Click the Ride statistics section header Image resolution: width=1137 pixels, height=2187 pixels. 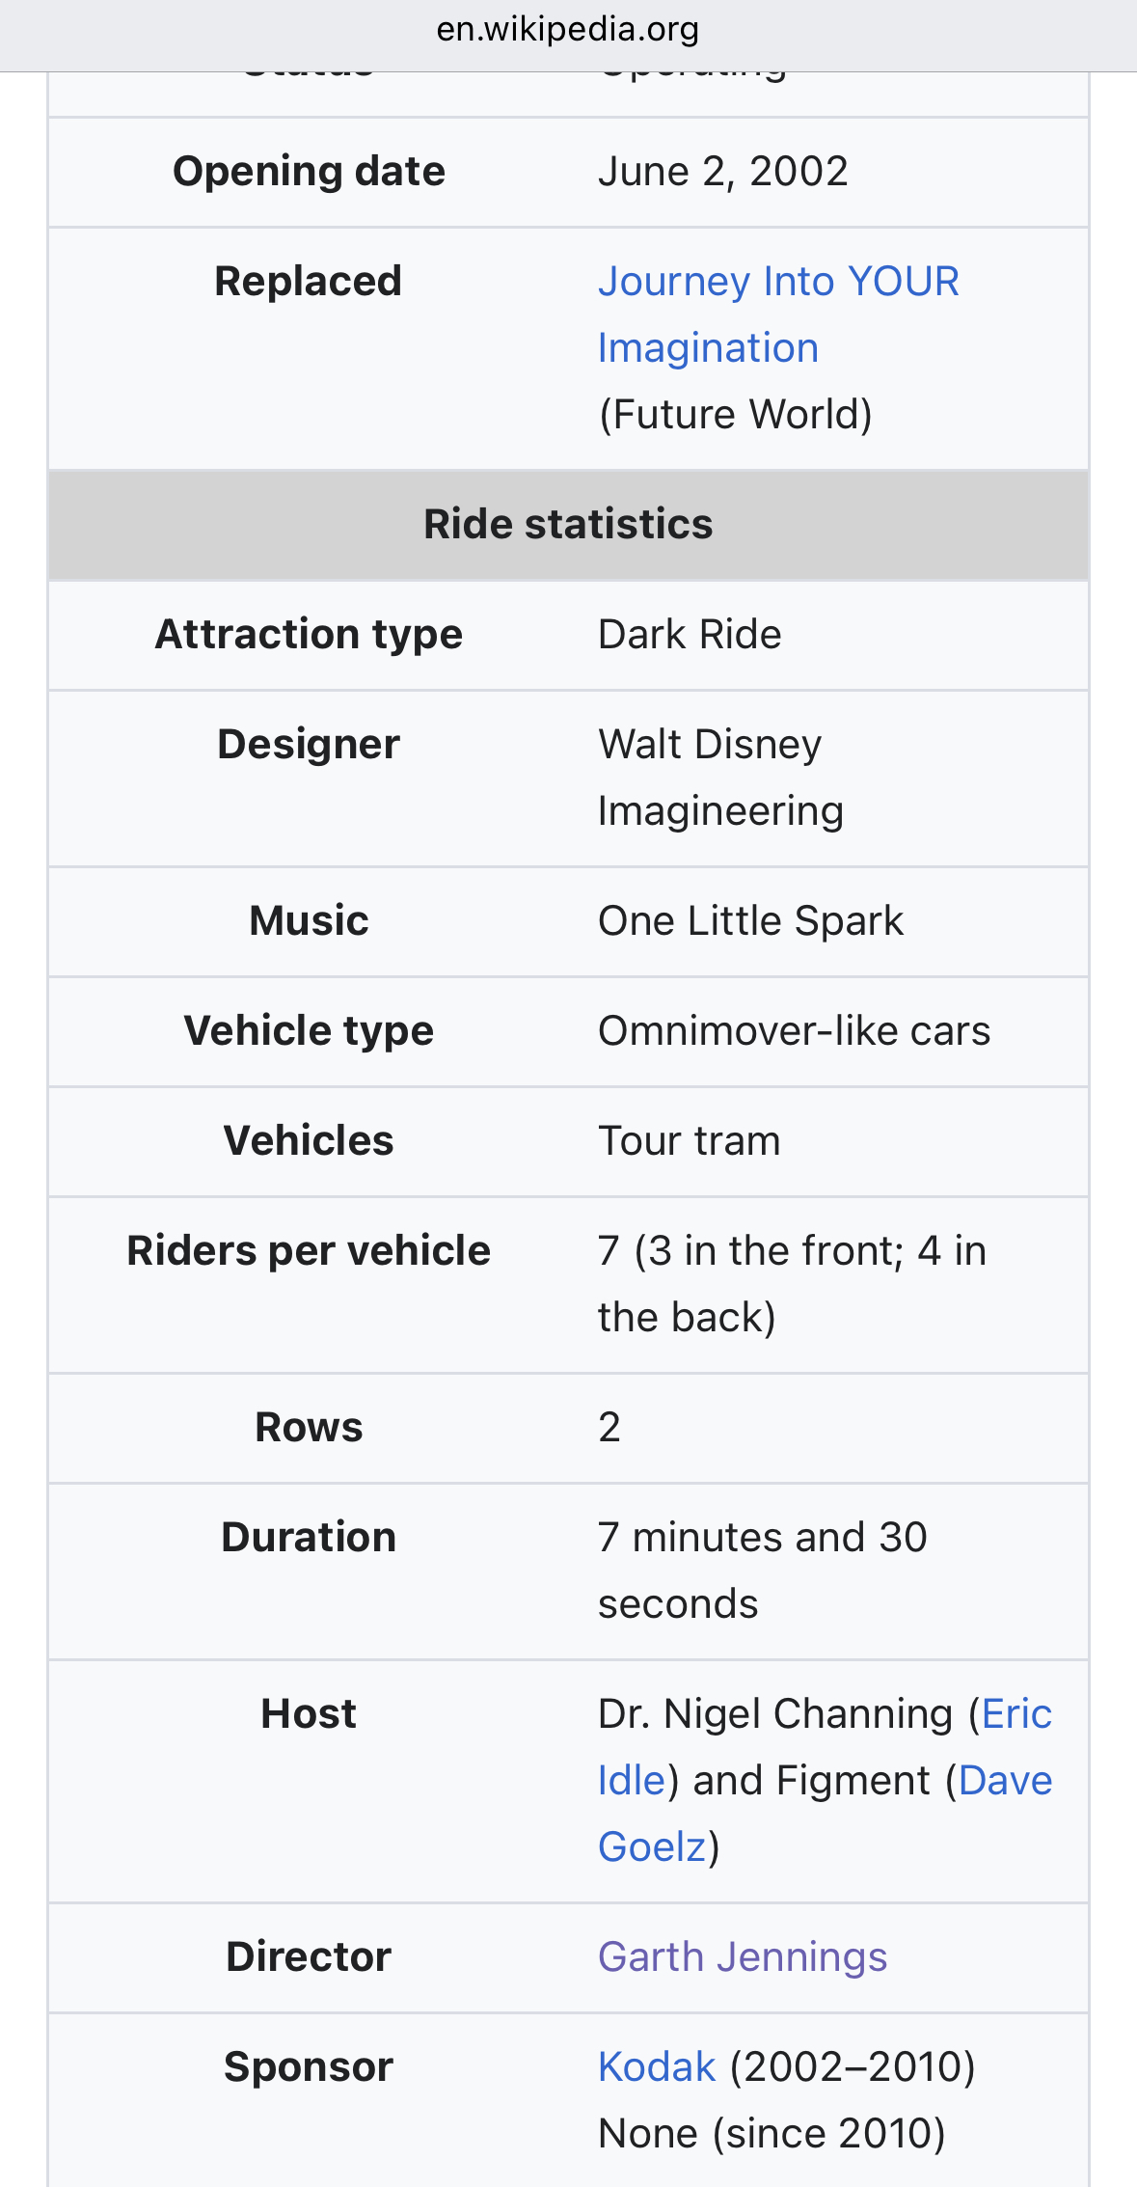tap(568, 525)
